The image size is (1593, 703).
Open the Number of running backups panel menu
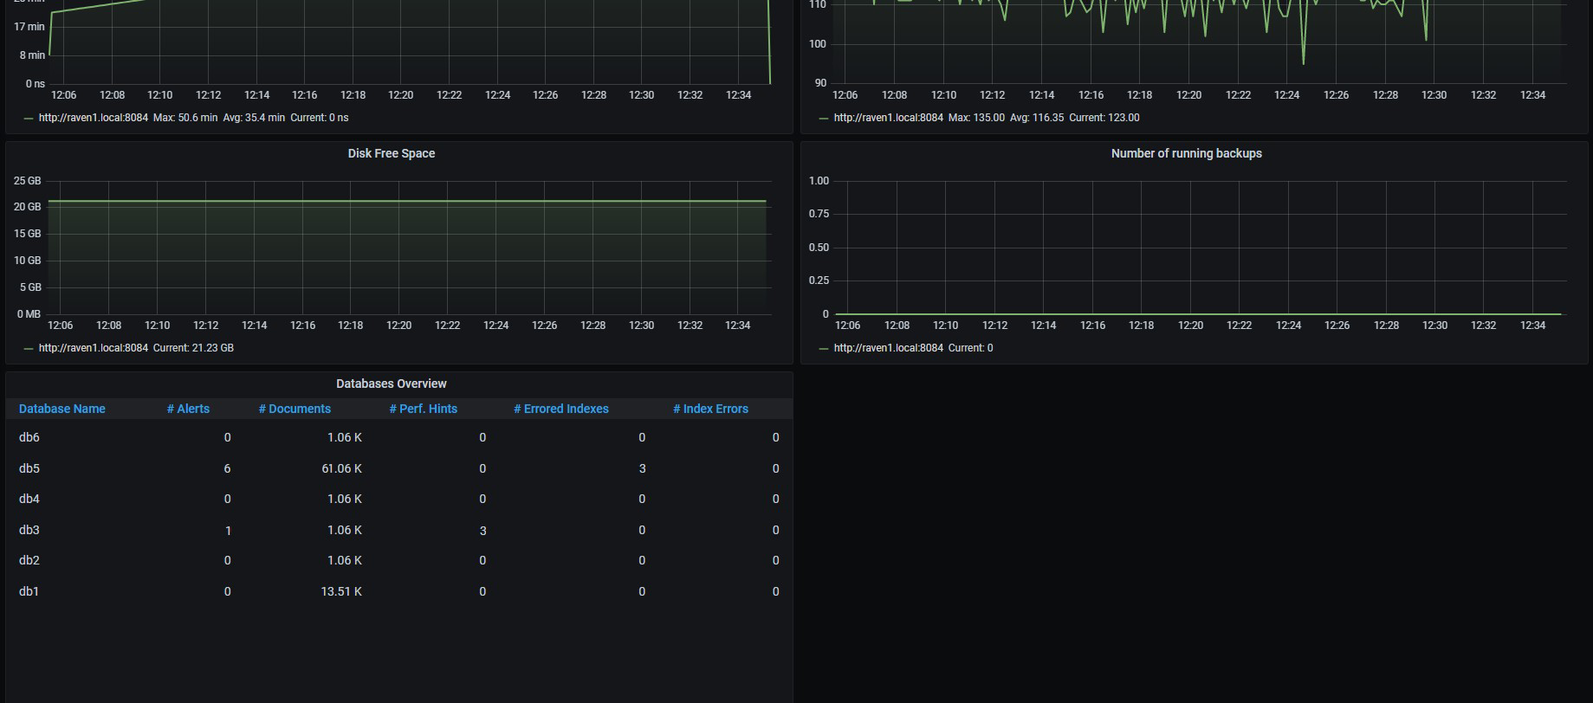[1186, 153]
